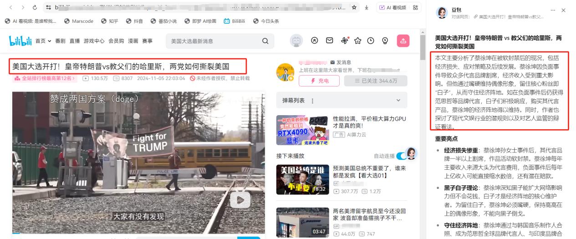
Task: Open watch history clock icon
Action: (x=371, y=41)
